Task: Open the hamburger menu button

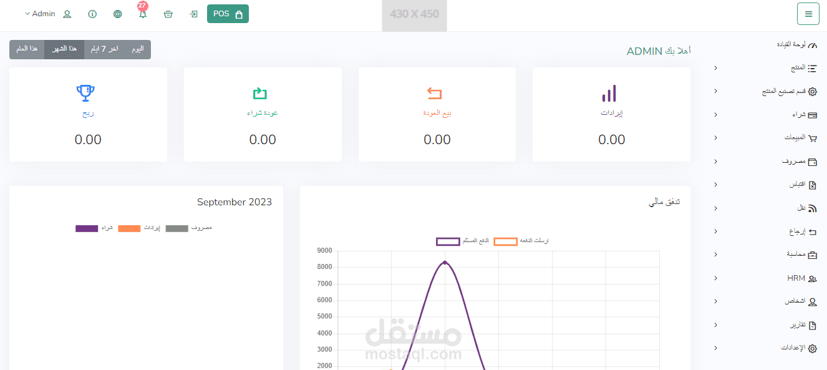Action: point(808,14)
